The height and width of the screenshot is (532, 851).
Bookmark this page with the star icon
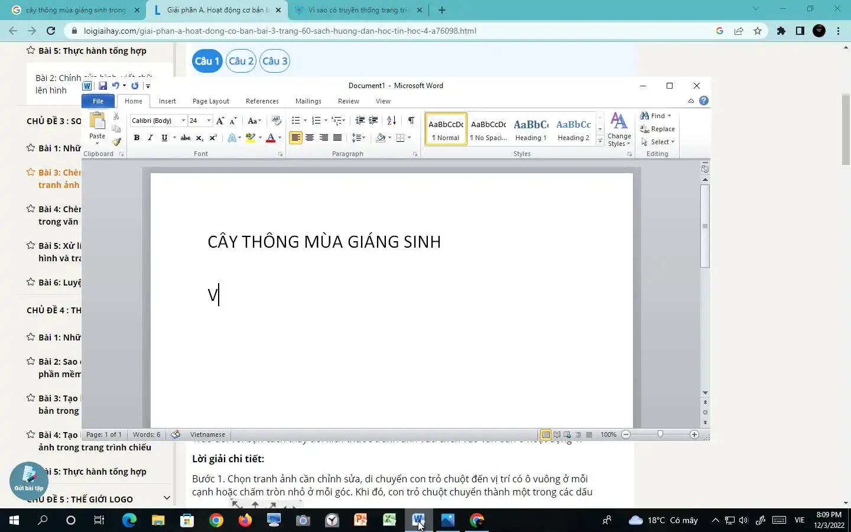(758, 31)
